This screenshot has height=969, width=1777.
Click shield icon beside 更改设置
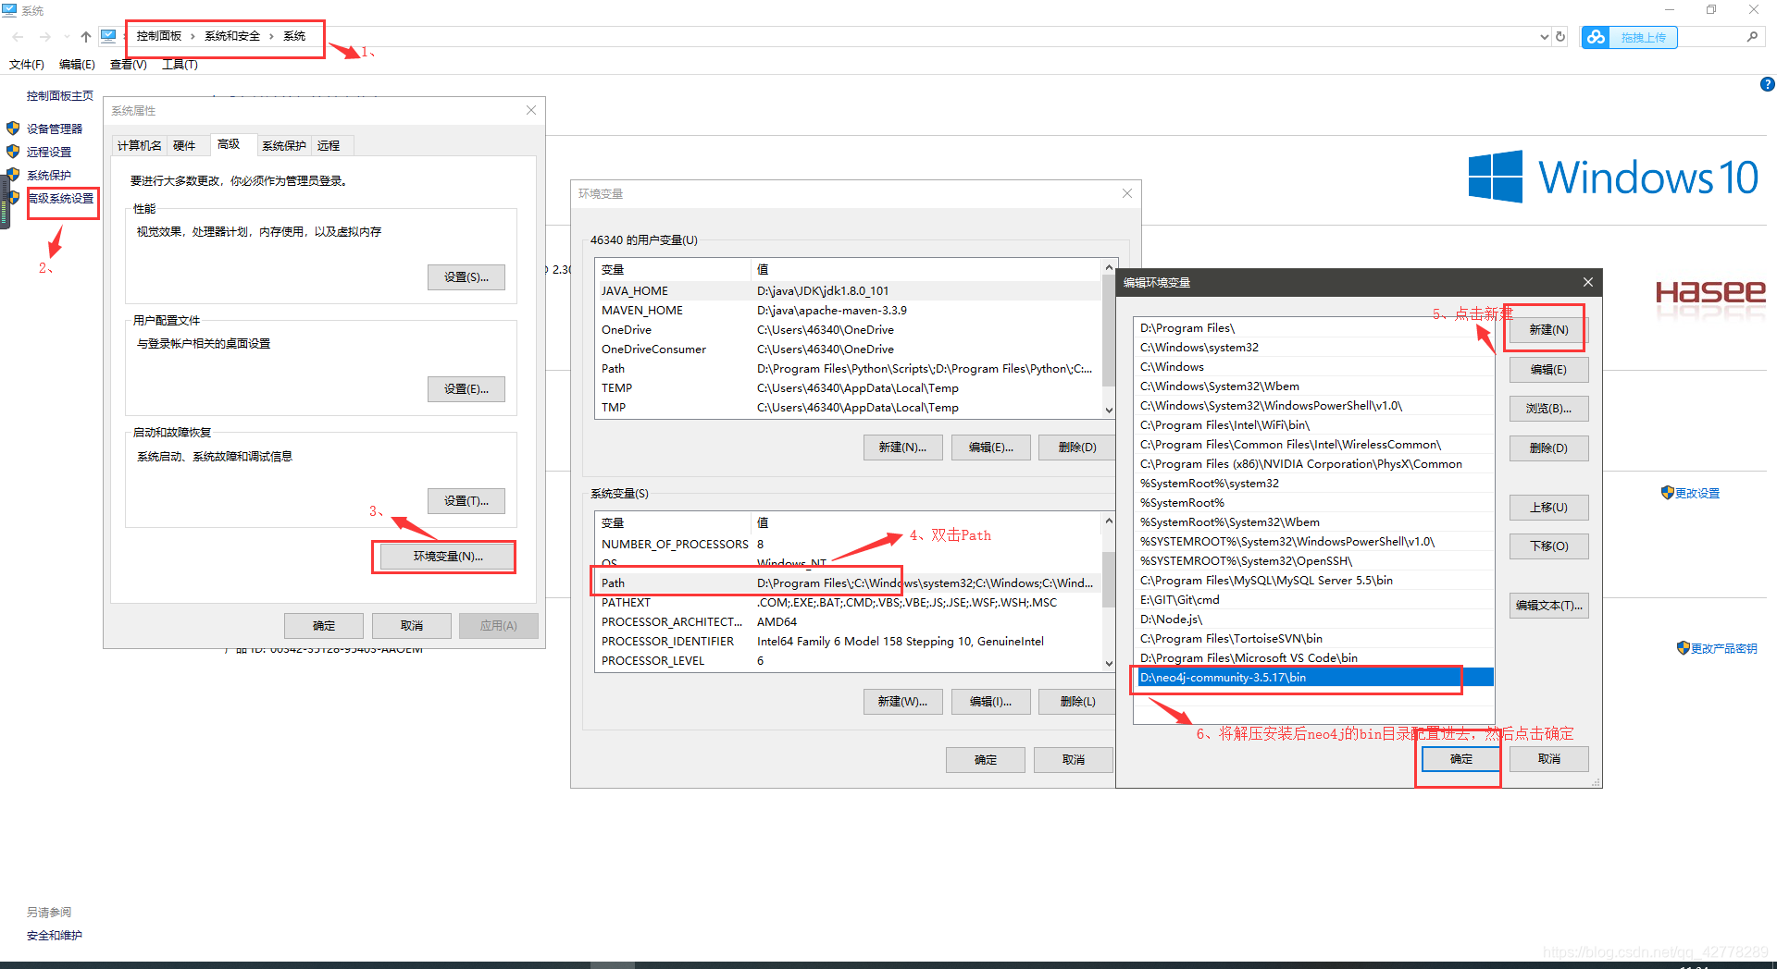(1668, 493)
